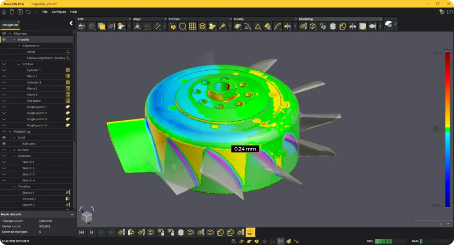Click the orientation view cube
This screenshot has width=454, height=245.
pyautogui.click(x=86, y=216)
